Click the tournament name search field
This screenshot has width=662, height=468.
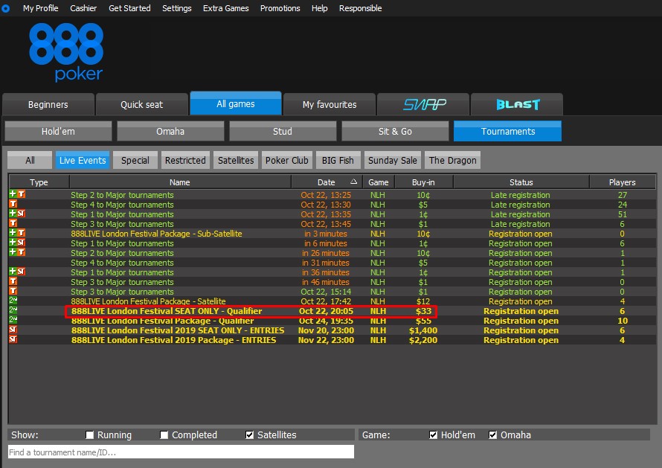coord(179,451)
